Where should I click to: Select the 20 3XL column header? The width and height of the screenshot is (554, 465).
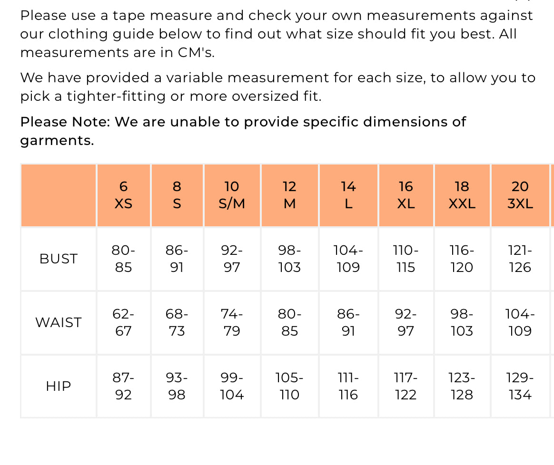coord(520,195)
